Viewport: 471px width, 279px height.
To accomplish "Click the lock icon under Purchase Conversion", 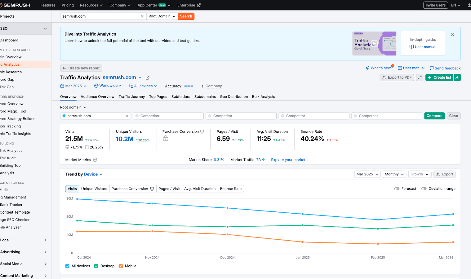I will tap(165, 138).
